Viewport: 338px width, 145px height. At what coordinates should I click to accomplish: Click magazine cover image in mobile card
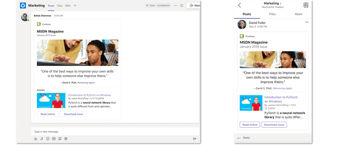point(273,59)
